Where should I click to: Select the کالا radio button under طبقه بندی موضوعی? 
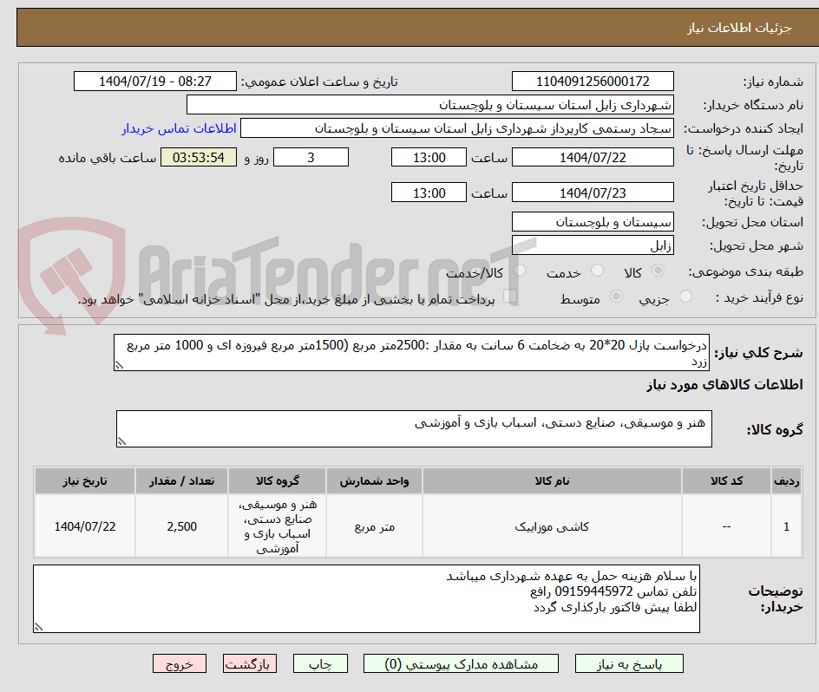[657, 271]
